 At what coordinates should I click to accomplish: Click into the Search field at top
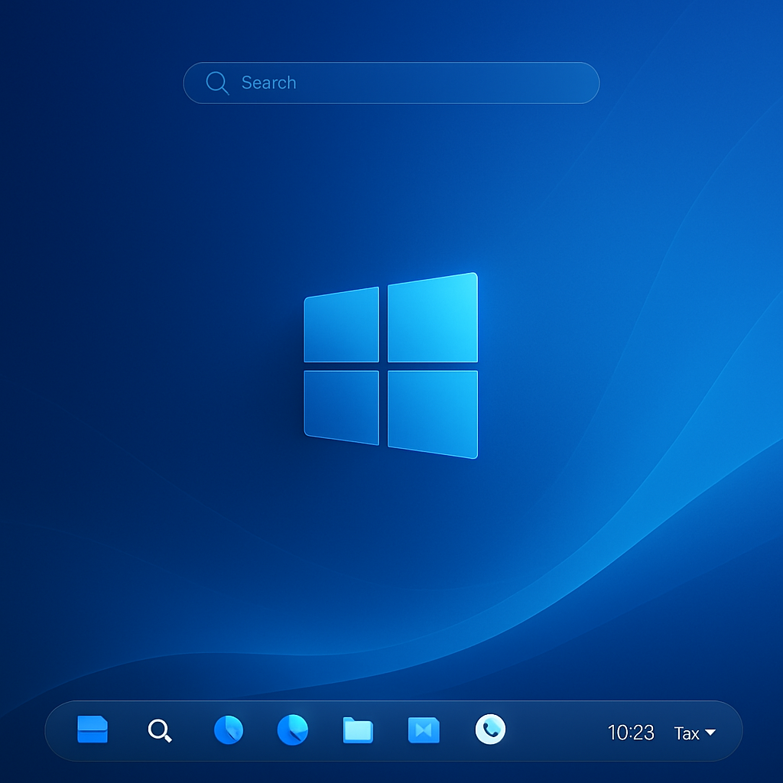click(x=391, y=83)
